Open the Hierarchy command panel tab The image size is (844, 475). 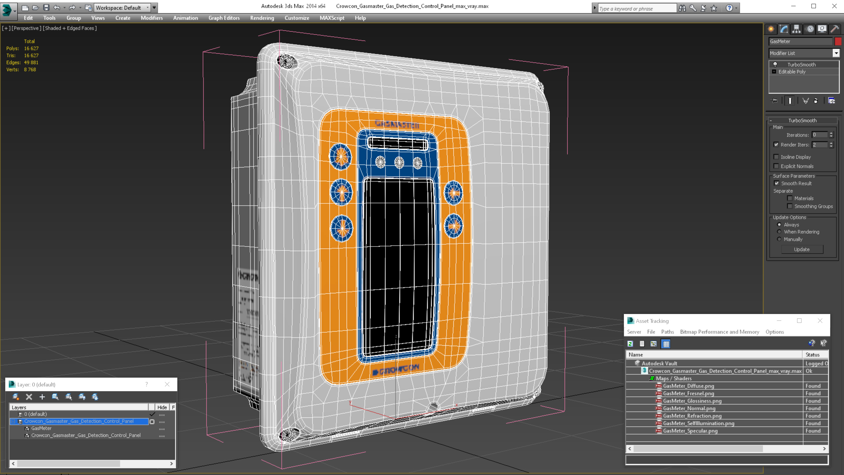click(796, 29)
